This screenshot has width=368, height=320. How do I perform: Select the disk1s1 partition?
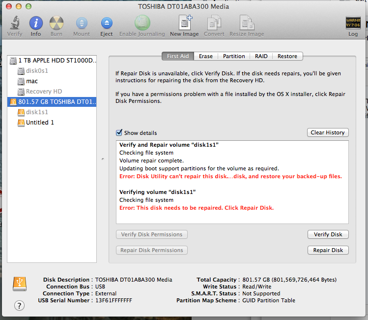click(x=52, y=112)
